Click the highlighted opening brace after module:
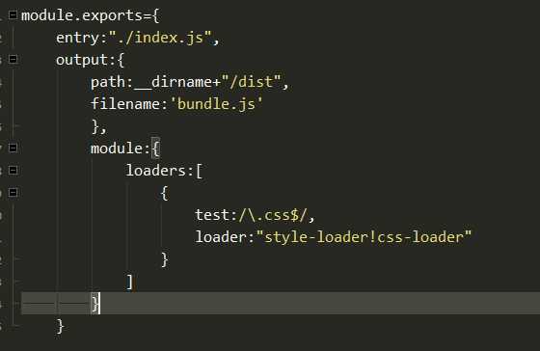Image resolution: width=540 pixels, height=351 pixels. click(155, 148)
